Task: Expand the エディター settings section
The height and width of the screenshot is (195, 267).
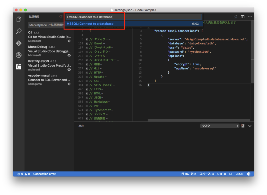Action: pos(87,39)
